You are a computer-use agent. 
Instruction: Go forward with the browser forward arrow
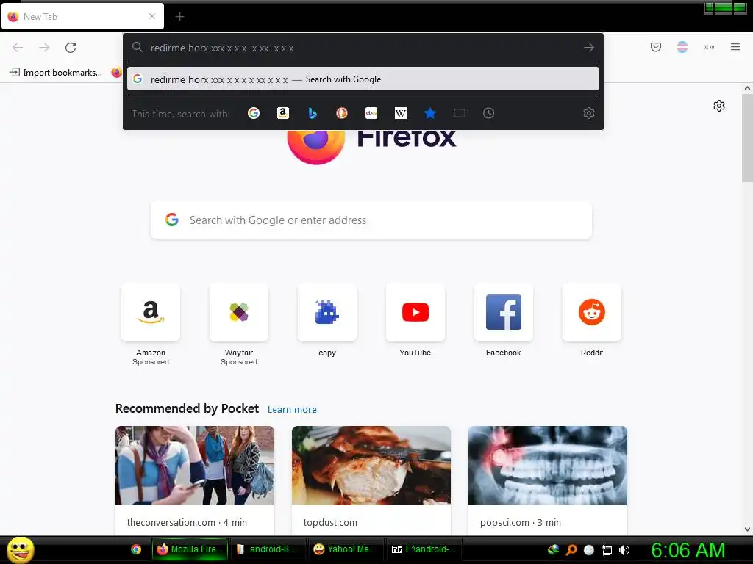point(44,48)
